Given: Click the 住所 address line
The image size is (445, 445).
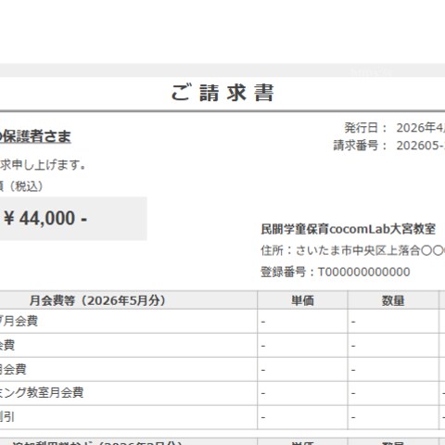Looking at the screenshot, I should click(x=353, y=250).
